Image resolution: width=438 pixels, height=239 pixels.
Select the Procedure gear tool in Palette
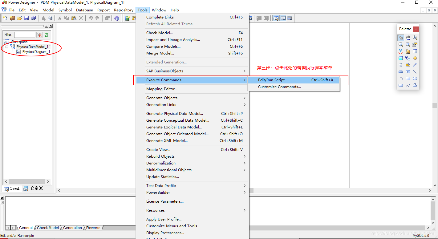(415, 58)
